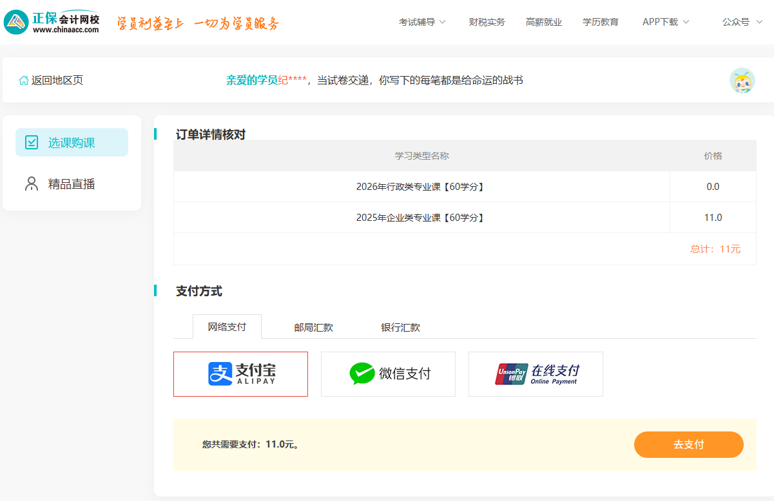Expand the 考试辅导 dropdown menu
This screenshot has width=774, height=501.
[422, 22]
